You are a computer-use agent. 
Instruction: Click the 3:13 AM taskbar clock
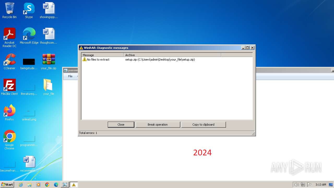click(x=321, y=185)
